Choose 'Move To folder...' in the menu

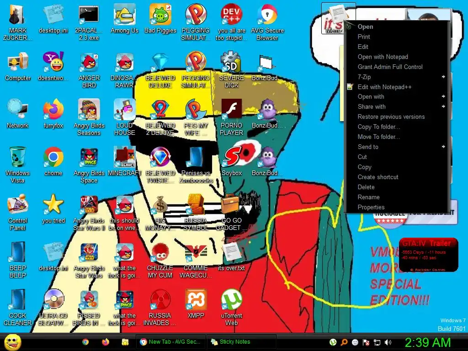coord(397,137)
